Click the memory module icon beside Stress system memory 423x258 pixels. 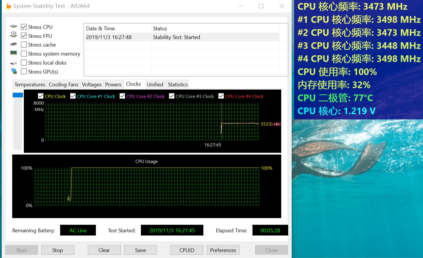[x=13, y=53]
